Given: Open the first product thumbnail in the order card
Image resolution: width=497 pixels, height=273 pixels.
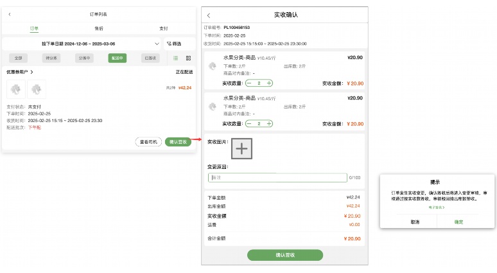Looking at the screenshot, I should coord(16,89).
